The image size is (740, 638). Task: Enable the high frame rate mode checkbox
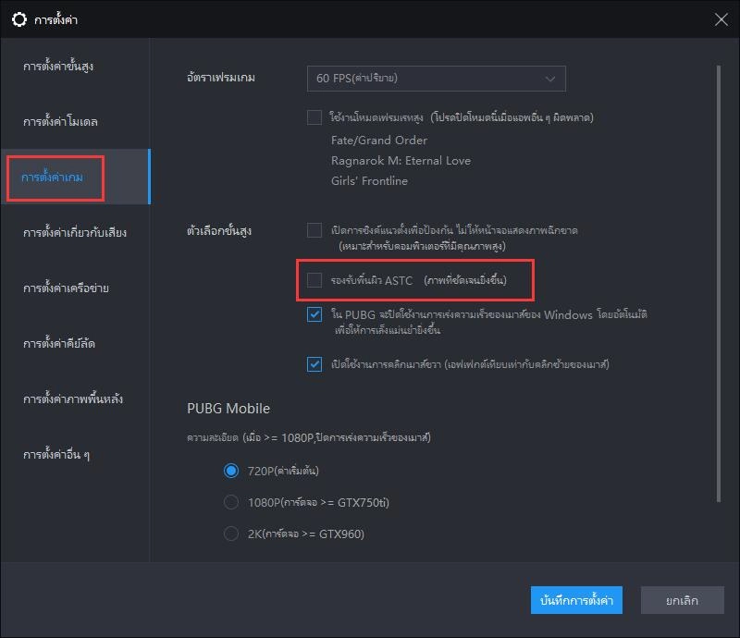pos(314,117)
